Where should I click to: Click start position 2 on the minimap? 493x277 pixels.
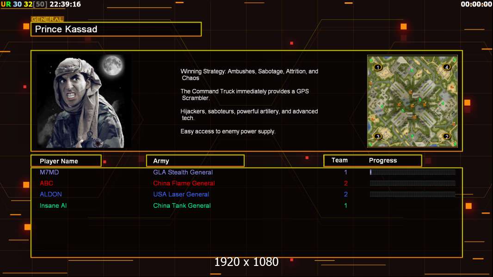click(x=446, y=137)
